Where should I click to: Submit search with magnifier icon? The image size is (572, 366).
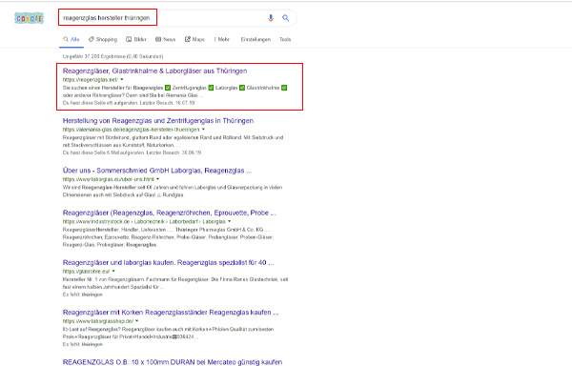(286, 18)
